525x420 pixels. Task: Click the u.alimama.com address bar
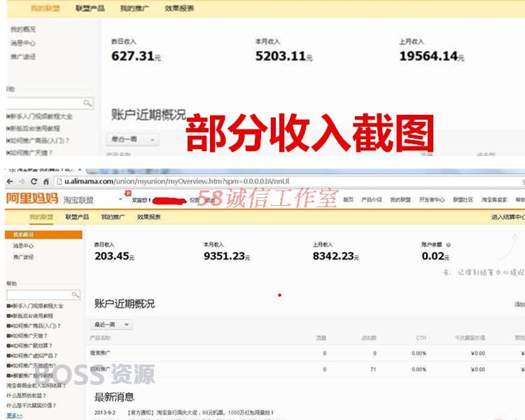(288, 181)
